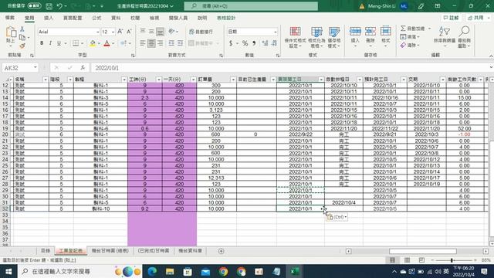Adjust the zoom slider in status bar
Screen dimensions: 494x278
point(452,260)
